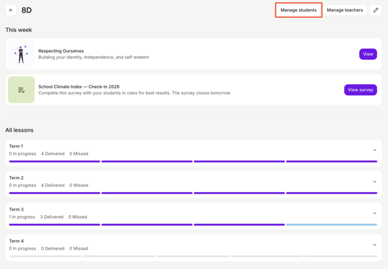Click 'Building your identity' lesson description
Screen dimensions: 388x269
pyautogui.click(x=94, y=57)
